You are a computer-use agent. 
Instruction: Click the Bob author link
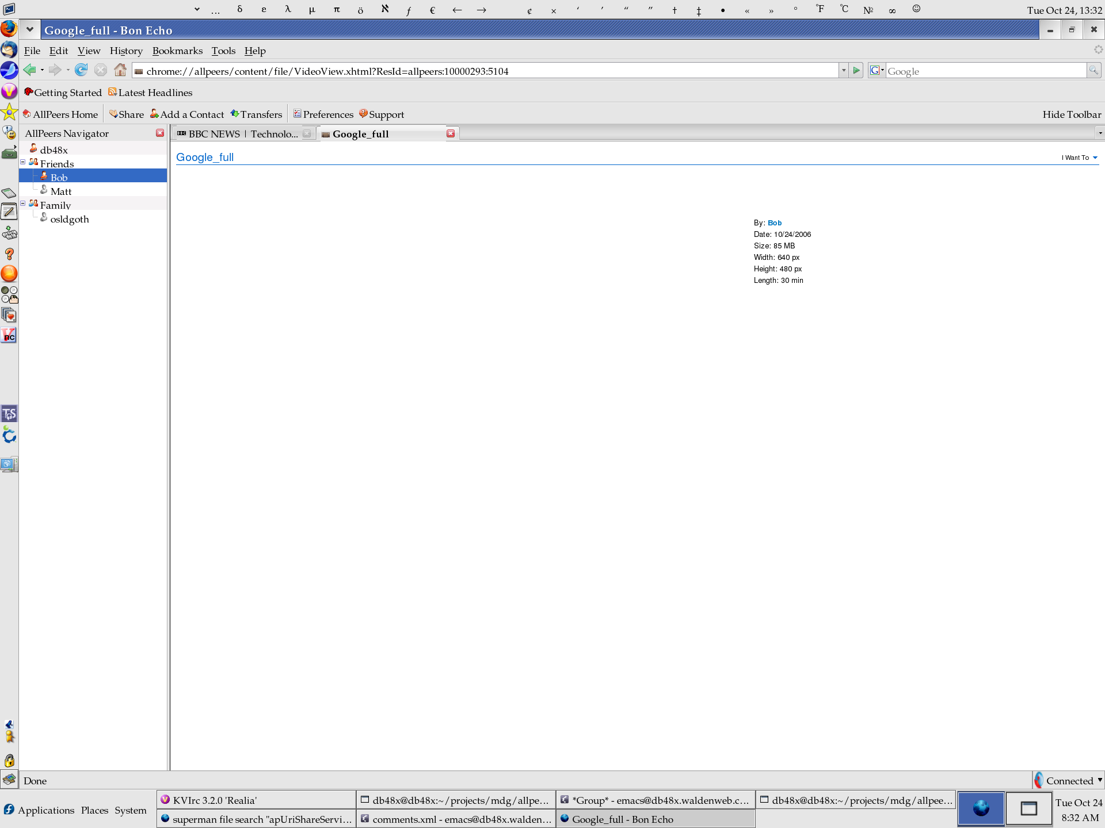point(775,223)
